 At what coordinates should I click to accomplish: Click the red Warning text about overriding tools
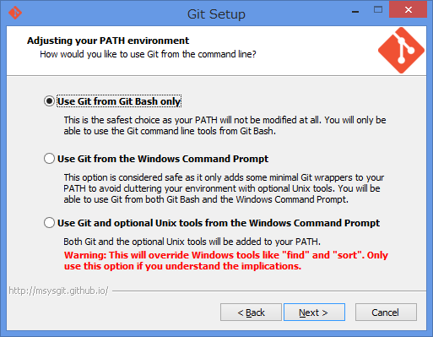point(226,260)
